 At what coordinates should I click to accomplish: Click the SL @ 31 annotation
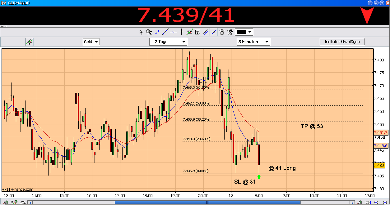click(x=245, y=182)
